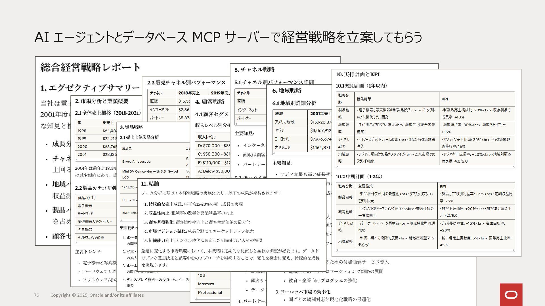Click the アメリカ地域 table row

click(284, 122)
